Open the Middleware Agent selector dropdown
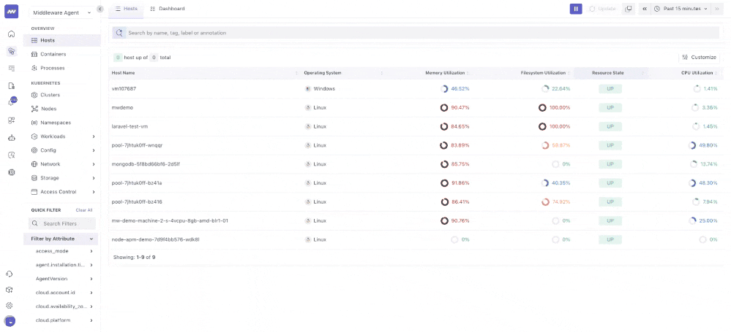Image resolution: width=731 pixels, height=332 pixels. click(61, 12)
